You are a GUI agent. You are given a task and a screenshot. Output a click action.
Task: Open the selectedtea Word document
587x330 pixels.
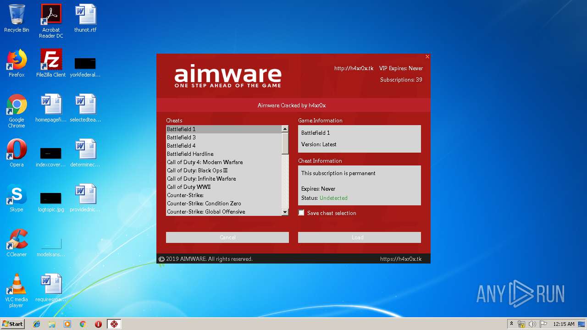(x=85, y=108)
